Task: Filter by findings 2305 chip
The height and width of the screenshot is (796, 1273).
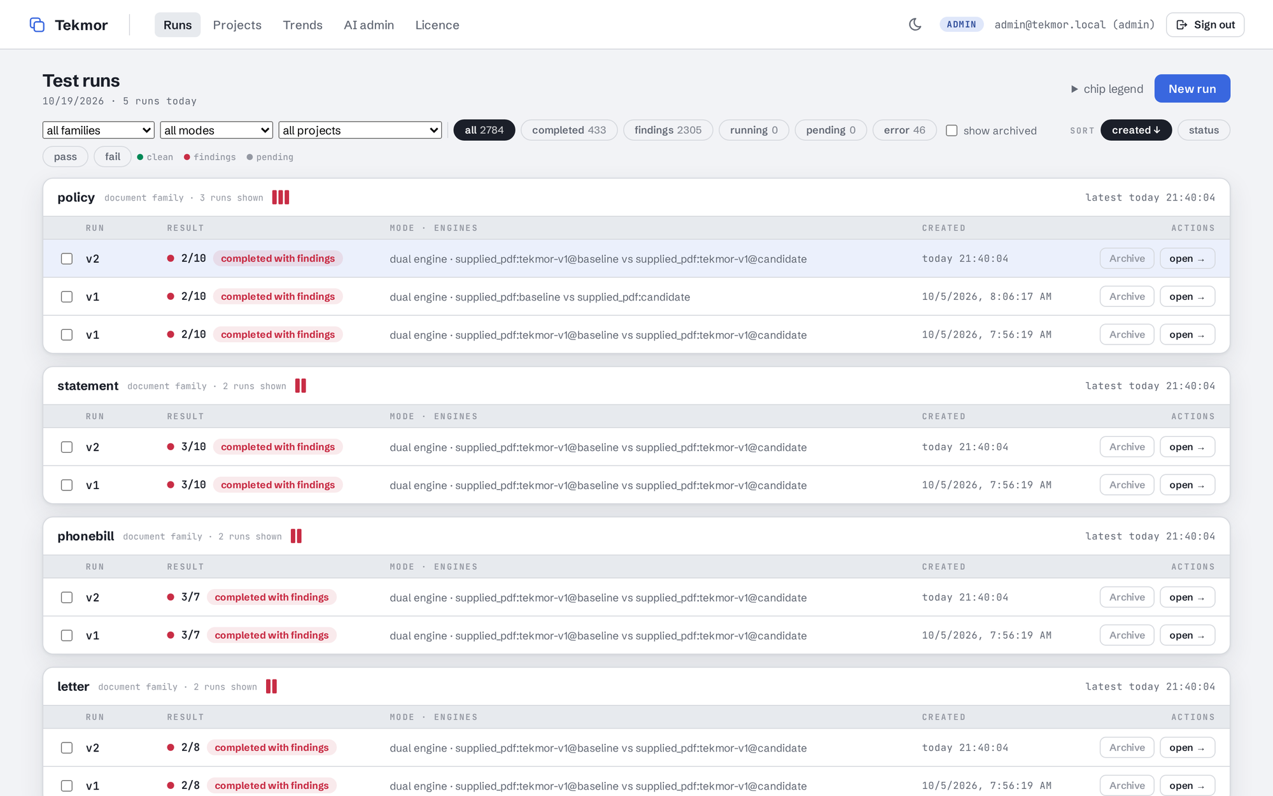Action: coord(668,130)
